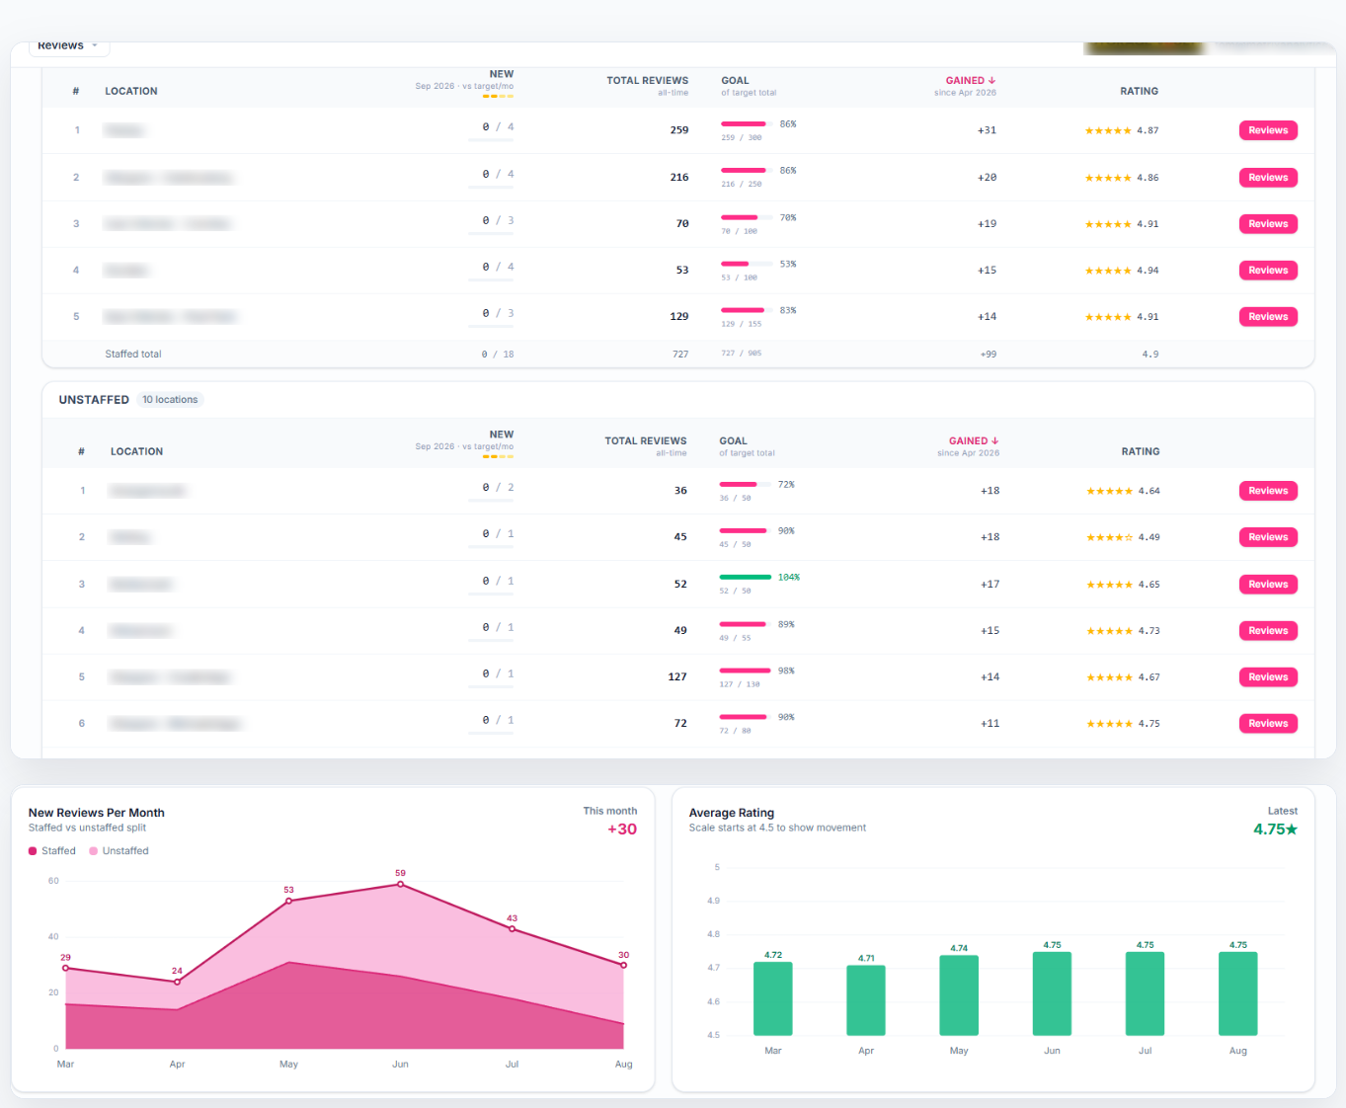This screenshot has width=1346, height=1108.
Task: Toggle the Staffed legend series in chart
Action: pyautogui.click(x=52, y=851)
